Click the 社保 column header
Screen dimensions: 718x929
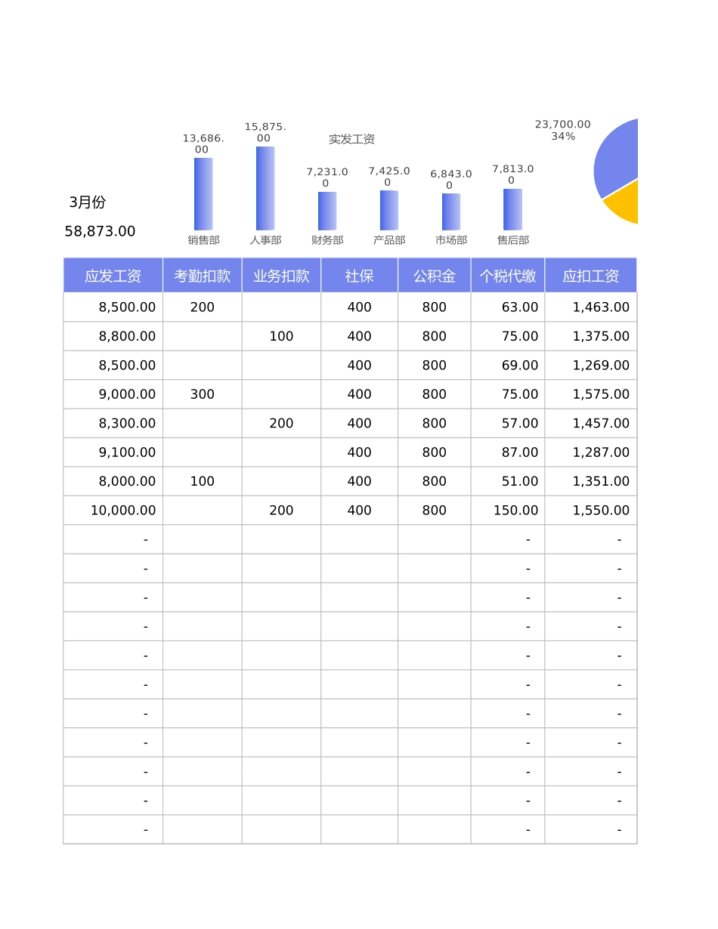click(359, 276)
